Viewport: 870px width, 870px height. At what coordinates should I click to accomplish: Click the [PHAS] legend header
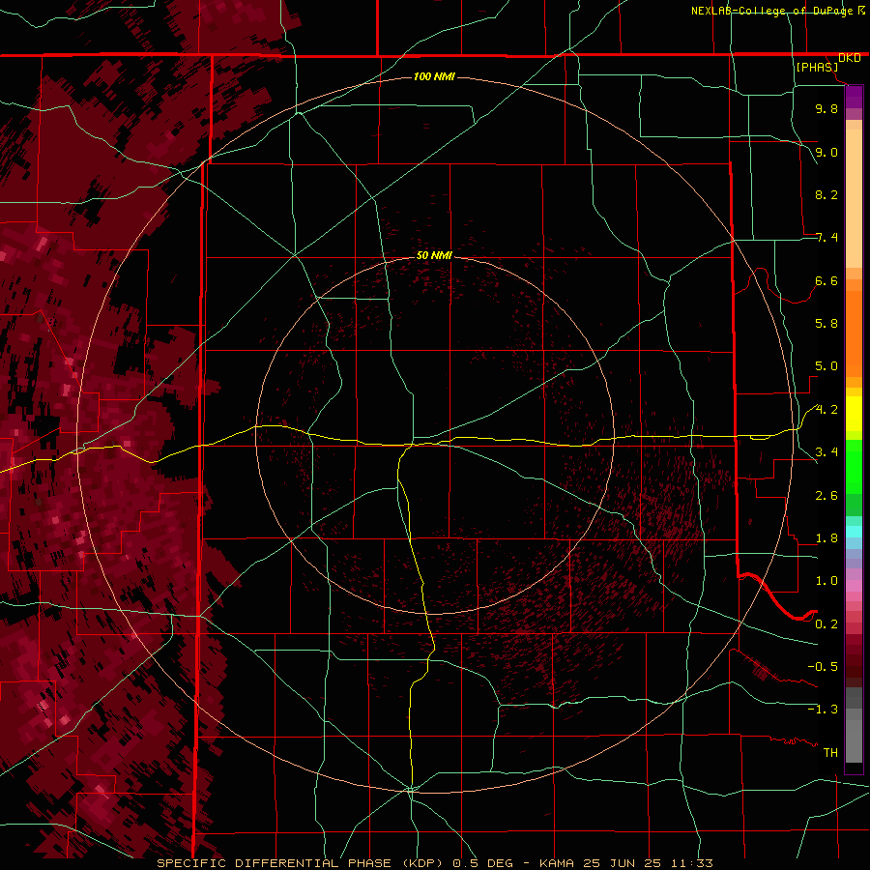click(817, 67)
